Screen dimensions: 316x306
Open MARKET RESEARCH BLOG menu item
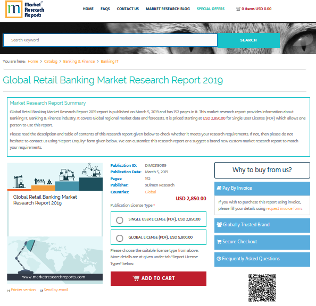tap(168, 9)
